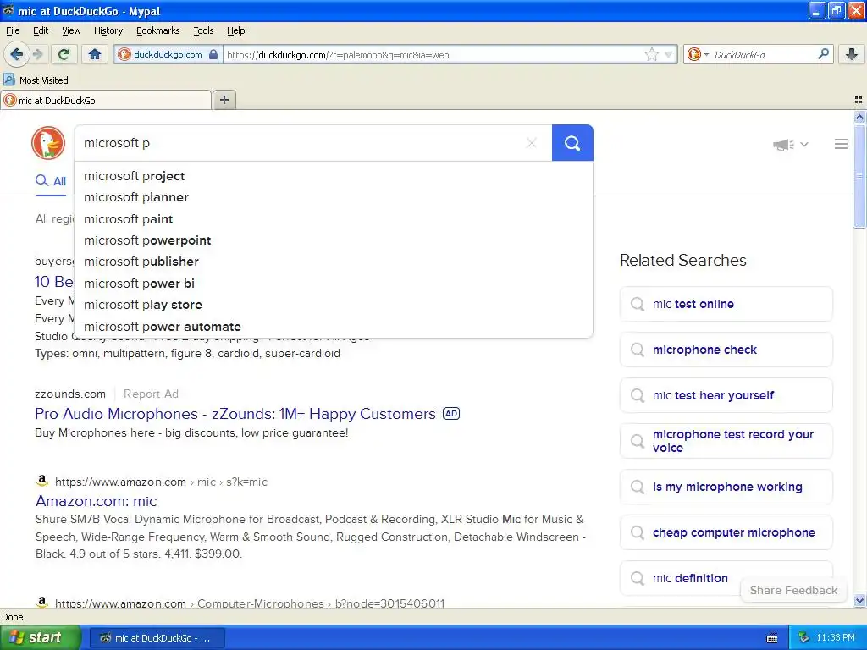Image resolution: width=867 pixels, height=650 pixels.
Task: Choose suggestion microsoft power bi
Action: tap(334, 283)
